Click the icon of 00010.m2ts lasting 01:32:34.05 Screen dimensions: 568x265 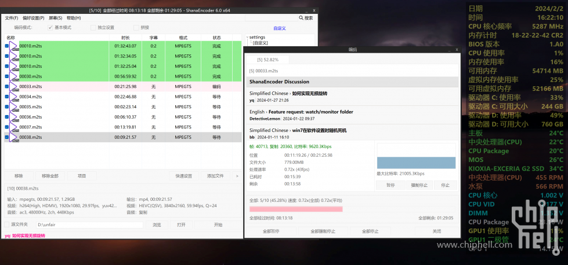point(14,56)
